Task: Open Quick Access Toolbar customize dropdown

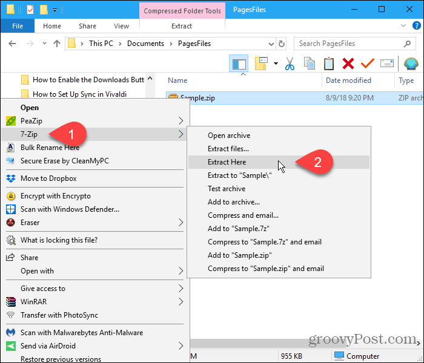Action: [55, 10]
